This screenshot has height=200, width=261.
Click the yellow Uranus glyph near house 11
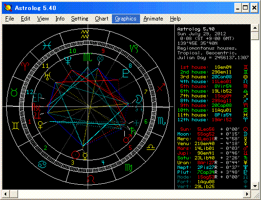48,76
